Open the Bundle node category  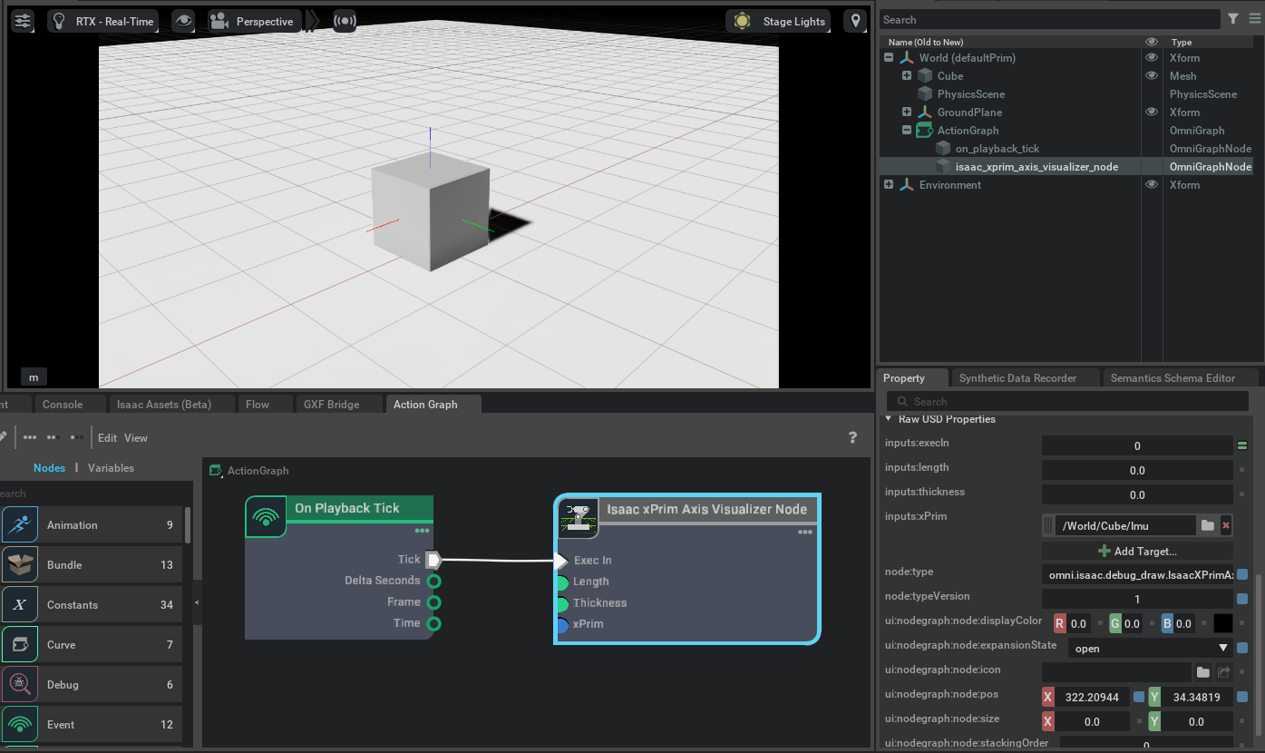91,565
